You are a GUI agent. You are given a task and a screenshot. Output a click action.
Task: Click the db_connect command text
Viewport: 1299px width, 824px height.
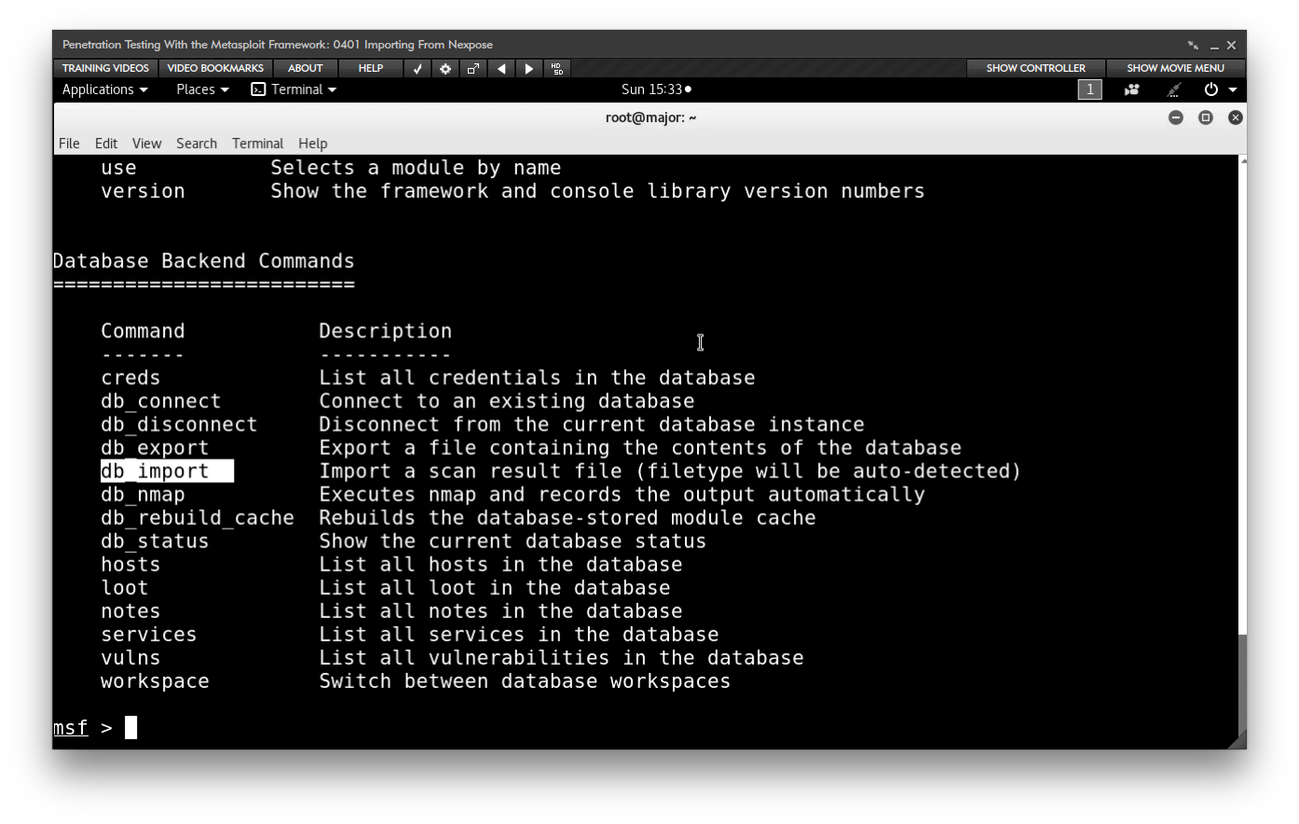160,401
